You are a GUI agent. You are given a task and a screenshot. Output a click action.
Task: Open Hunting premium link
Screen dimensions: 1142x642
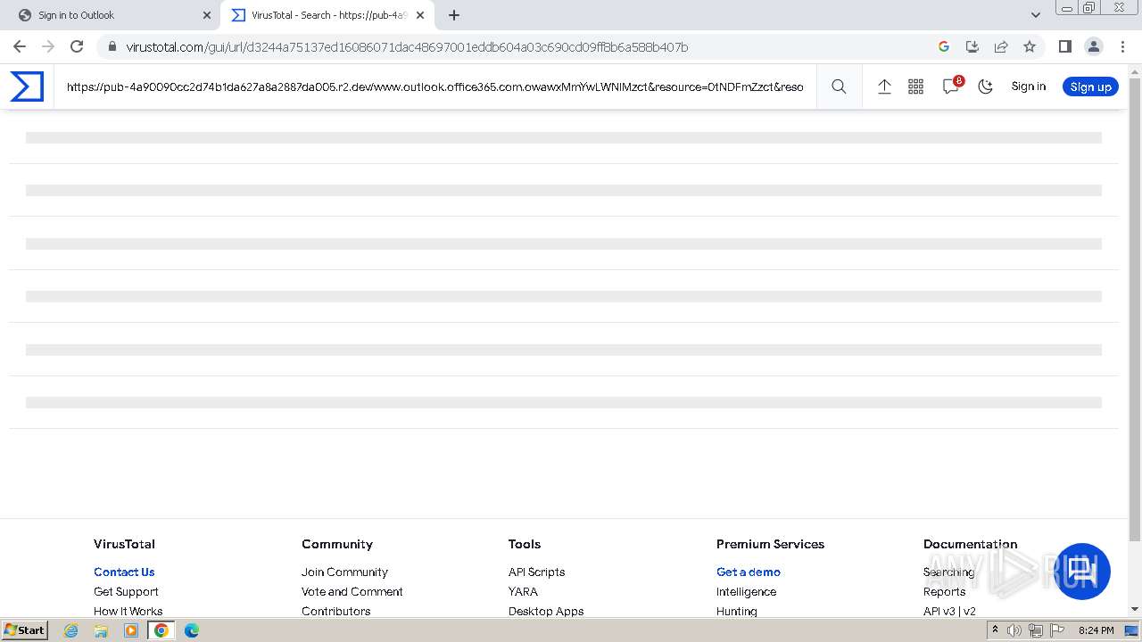(x=737, y=611)
